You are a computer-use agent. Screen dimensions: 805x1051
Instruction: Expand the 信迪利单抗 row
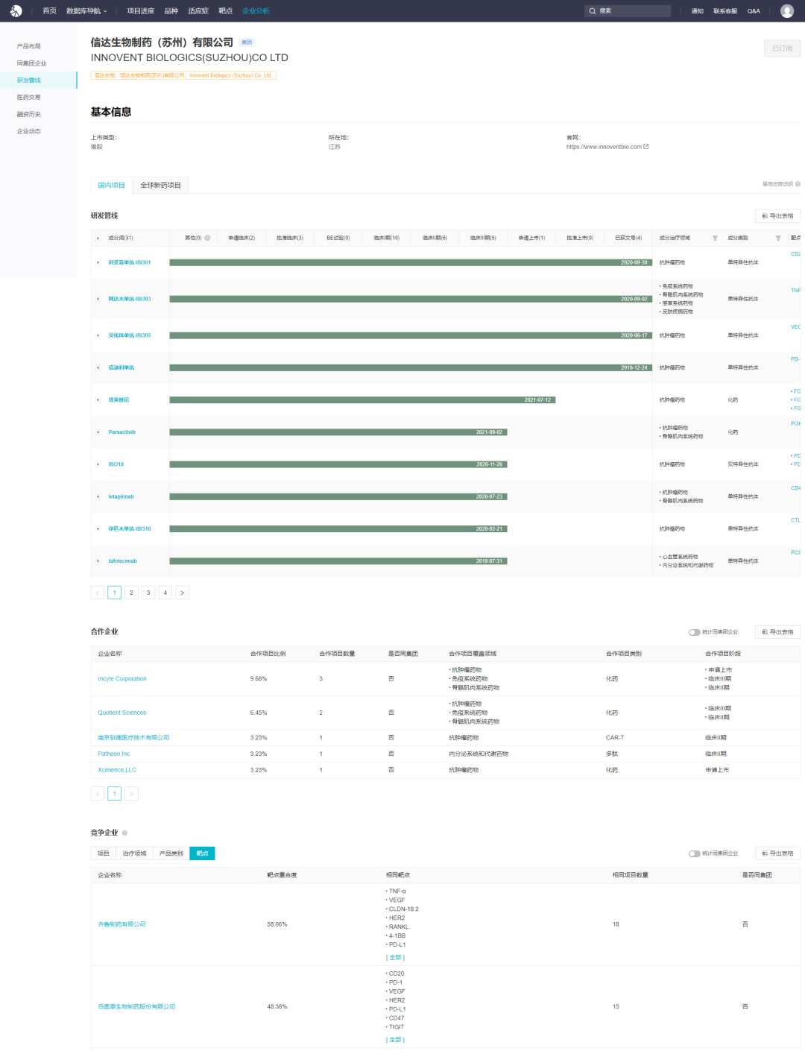[x=98, y=367]
